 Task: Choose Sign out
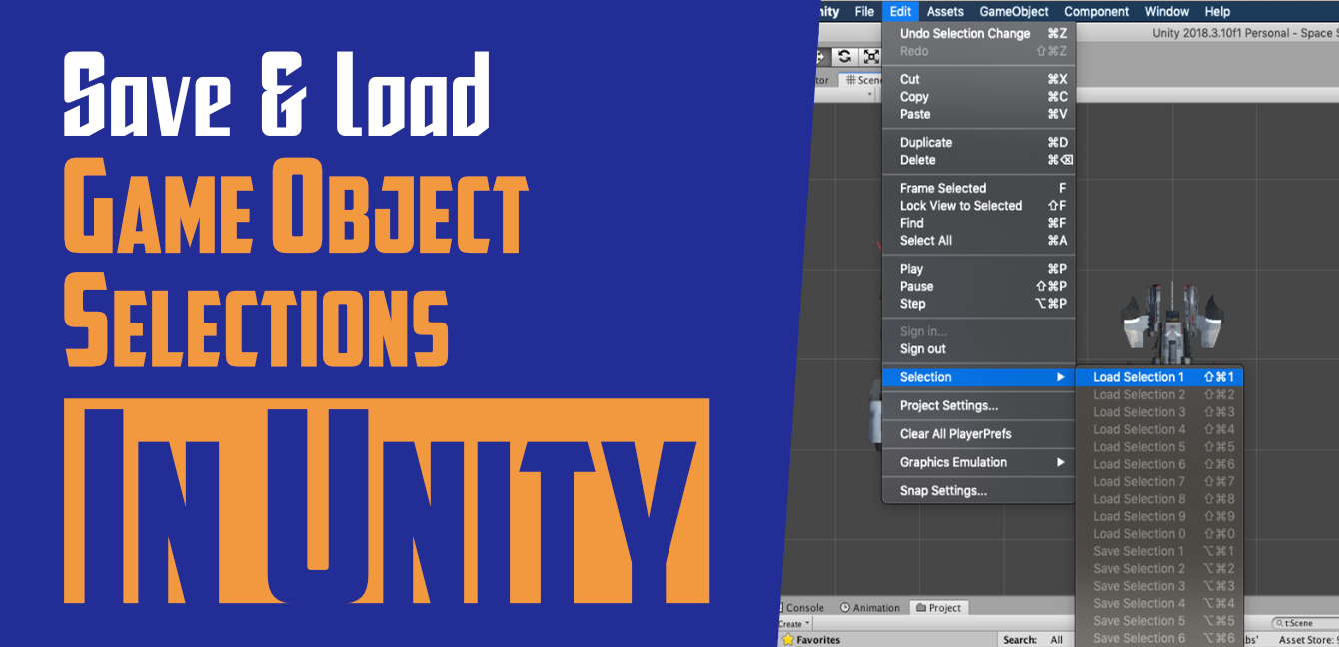[x=978, y=349]
